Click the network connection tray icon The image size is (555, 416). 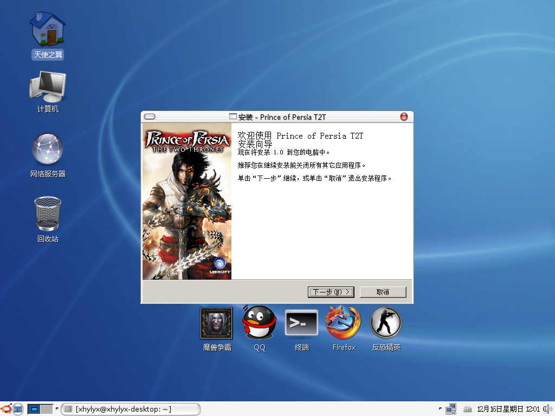tap(451, 409)
